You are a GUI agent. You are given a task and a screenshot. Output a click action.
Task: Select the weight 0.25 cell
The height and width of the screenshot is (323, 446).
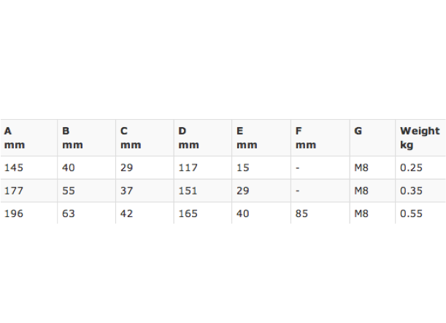pos(420,168)
